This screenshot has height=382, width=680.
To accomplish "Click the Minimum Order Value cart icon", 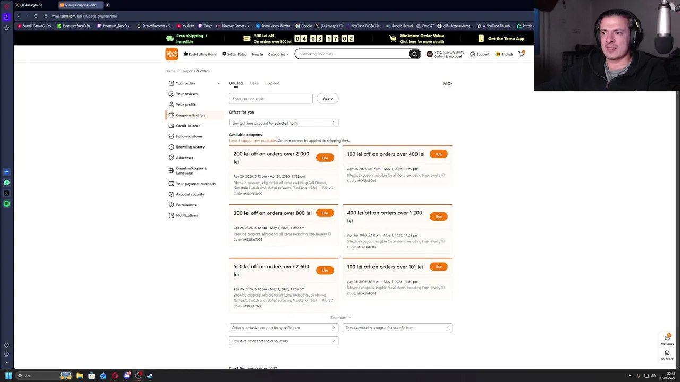I will [x=393, y=39].
